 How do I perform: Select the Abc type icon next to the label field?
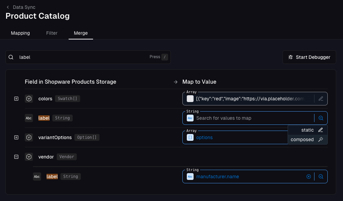tap(29, 118)
